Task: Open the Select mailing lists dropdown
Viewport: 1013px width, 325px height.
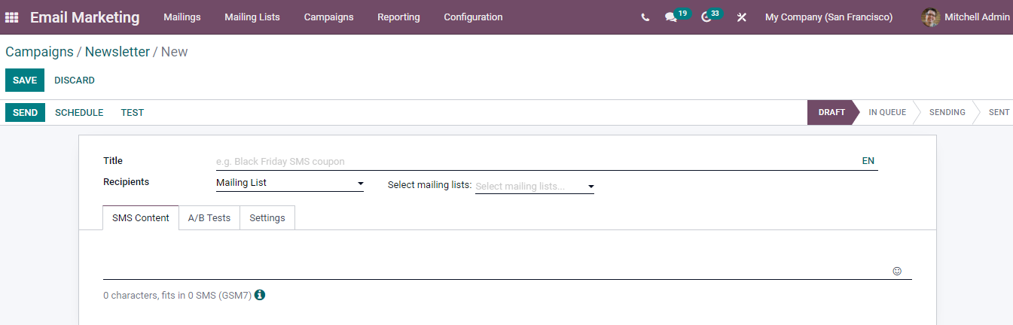Action: (534, 187)
